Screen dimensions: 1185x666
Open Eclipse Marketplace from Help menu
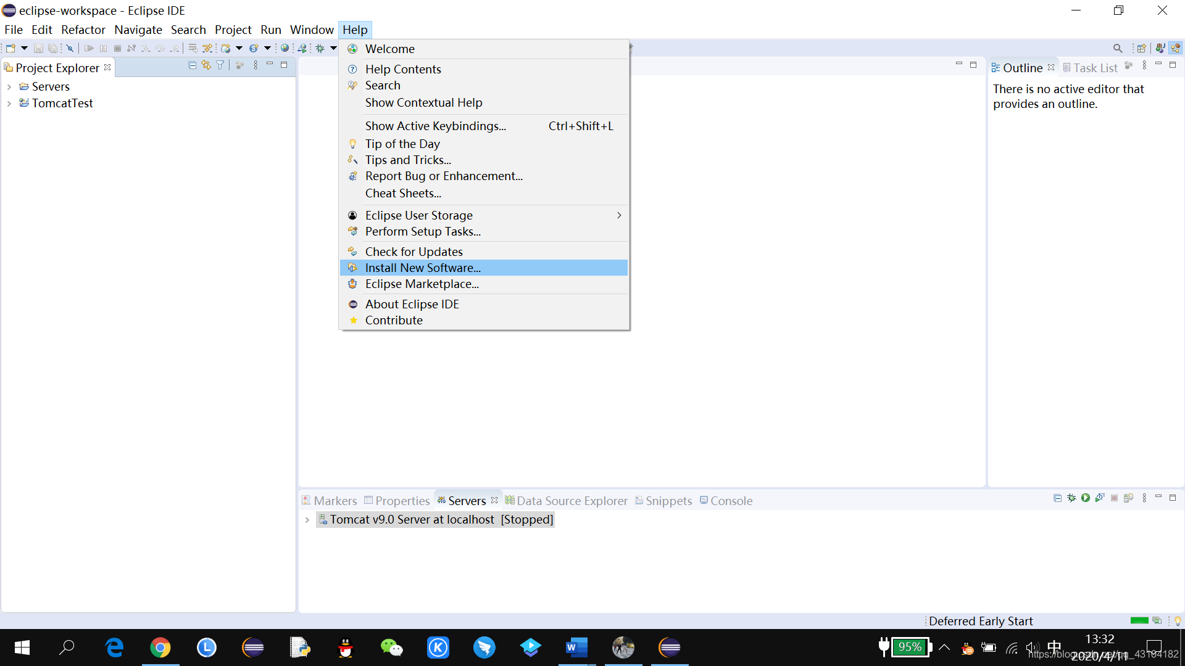coord(484,284)
